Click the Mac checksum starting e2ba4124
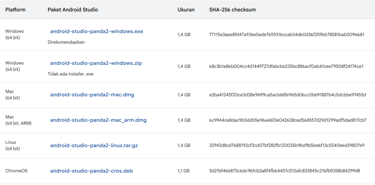375x185 pixels. [x=287, y=95]
